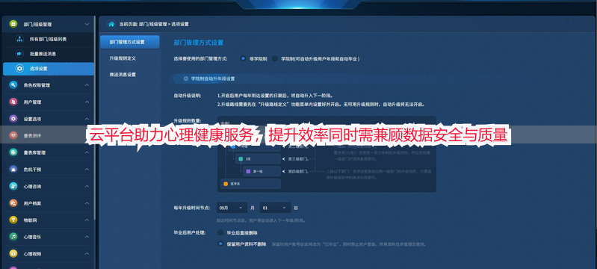
Task: Click the 所有部门/班级列表 hierarchy icon
Action: (19, 40)
